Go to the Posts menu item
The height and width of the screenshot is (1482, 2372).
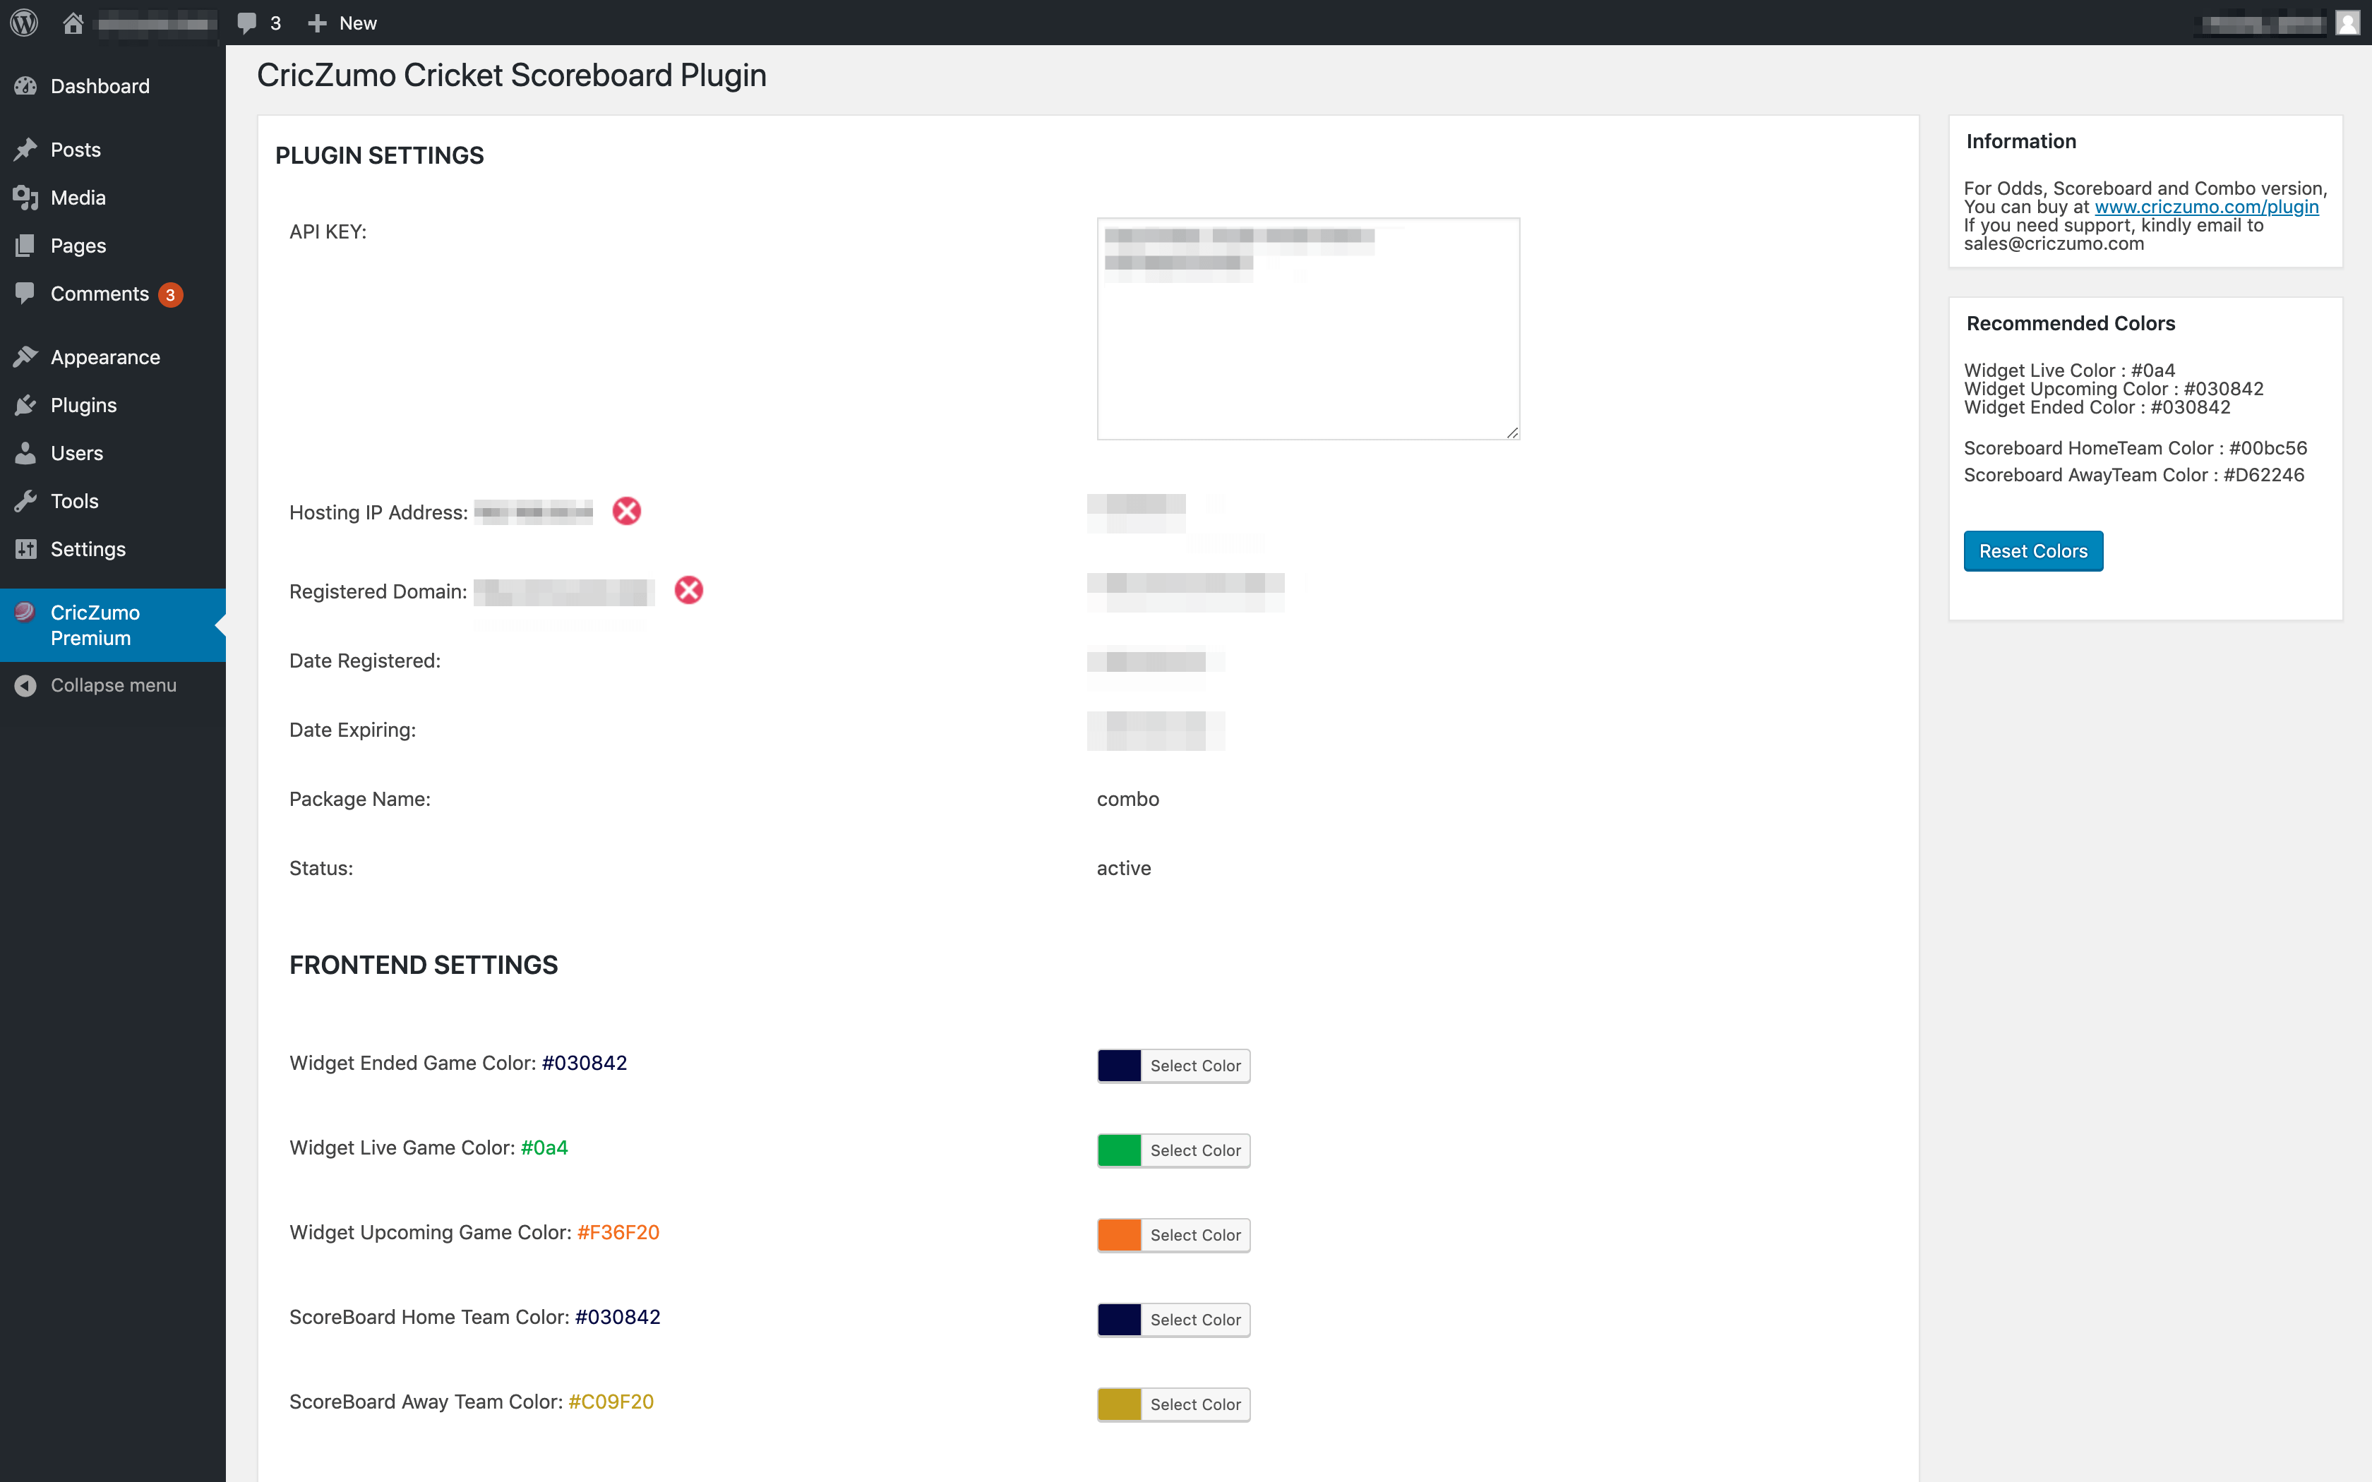(113, 150)
